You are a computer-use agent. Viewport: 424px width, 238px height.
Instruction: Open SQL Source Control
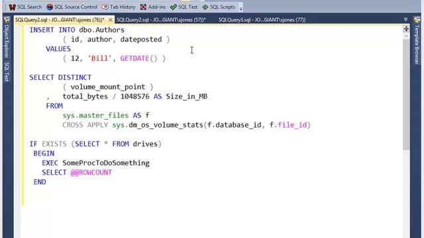point(72,7)
